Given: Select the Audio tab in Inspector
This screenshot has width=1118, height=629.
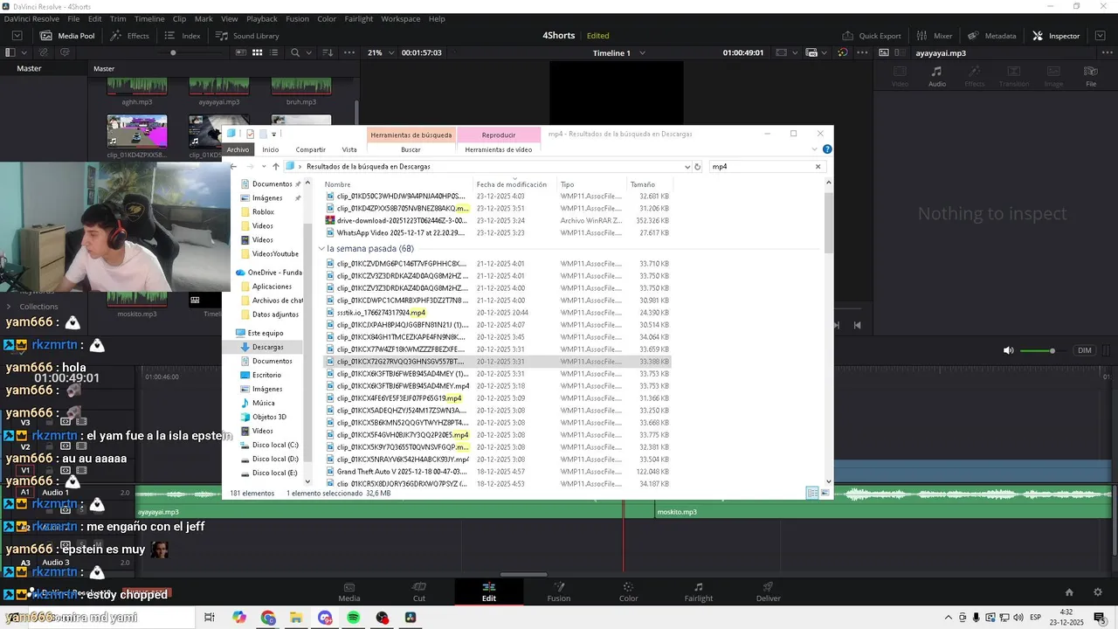Looking at the screenshot, I should coord(936,76).
